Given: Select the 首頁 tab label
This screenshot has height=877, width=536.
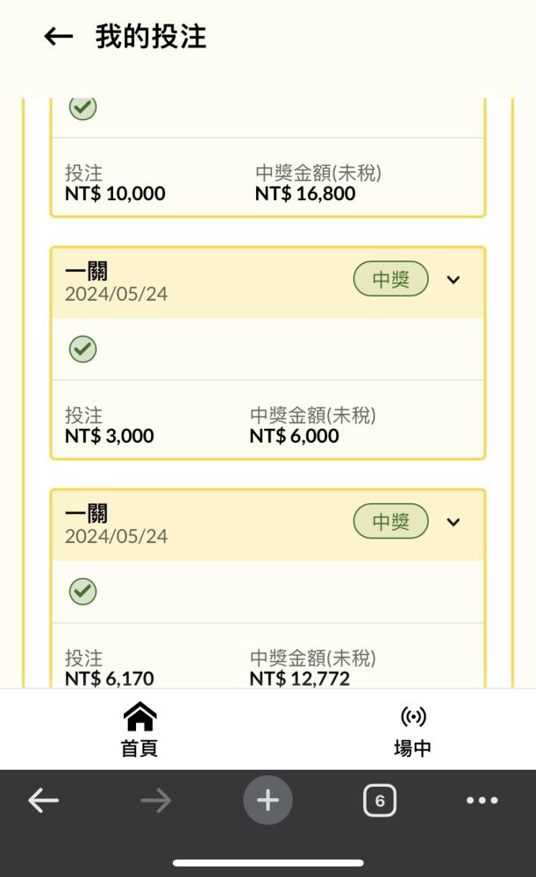Looking at the screenshot, I should (x=139, y=748).
